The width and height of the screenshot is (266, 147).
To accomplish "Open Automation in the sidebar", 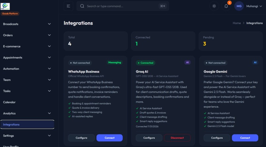I will tap(27, 69).
